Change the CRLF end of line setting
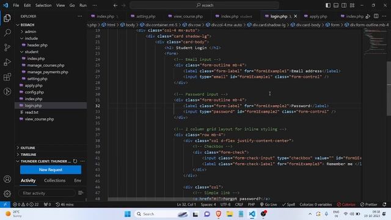The image size is (391, 220). [239, 204]
